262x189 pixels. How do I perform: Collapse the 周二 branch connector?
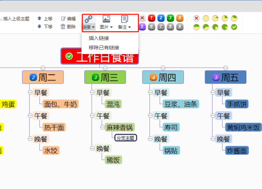click(x=43, y=68)
